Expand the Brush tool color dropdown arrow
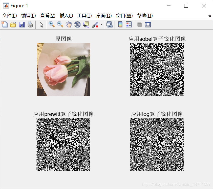The image size is (213, 189). 101,24
